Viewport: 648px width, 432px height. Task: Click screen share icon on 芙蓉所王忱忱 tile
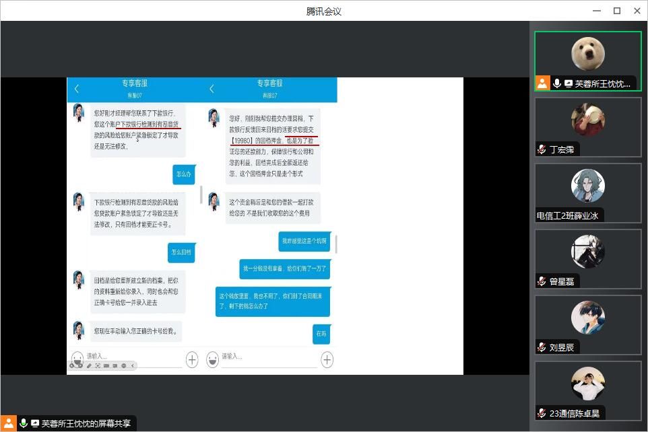tap(569, 83)
